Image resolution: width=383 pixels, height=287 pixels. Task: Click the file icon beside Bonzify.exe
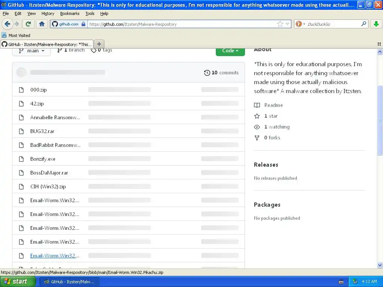point(21,159)
